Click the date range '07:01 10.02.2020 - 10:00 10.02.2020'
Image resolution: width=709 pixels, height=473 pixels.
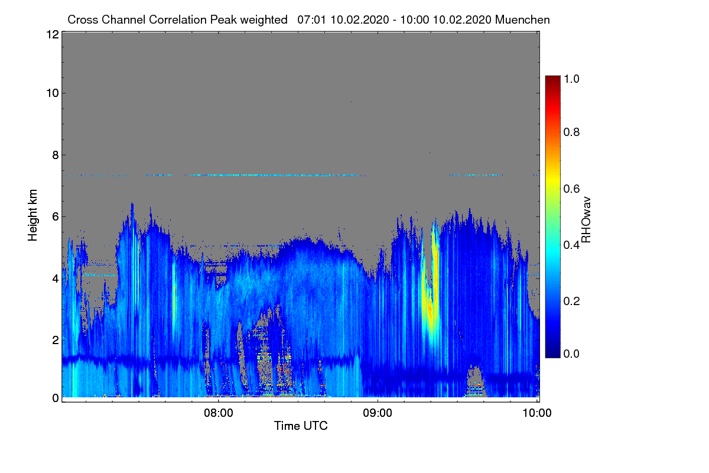(x=395, y=20)
